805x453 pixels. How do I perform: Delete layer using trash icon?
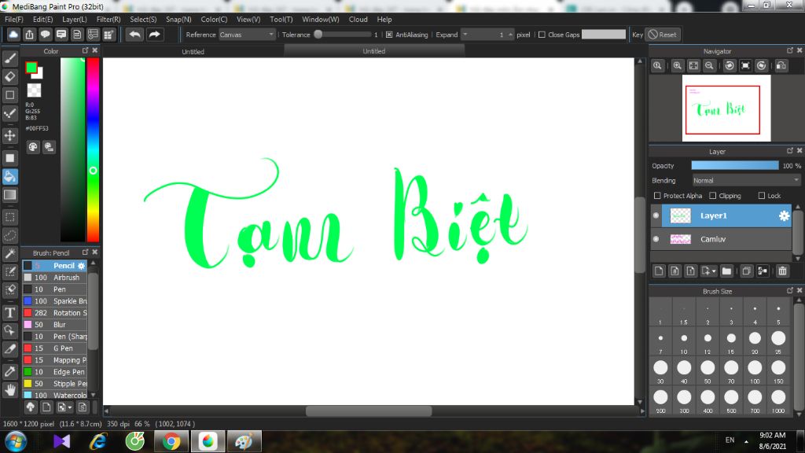coord(782,271)
